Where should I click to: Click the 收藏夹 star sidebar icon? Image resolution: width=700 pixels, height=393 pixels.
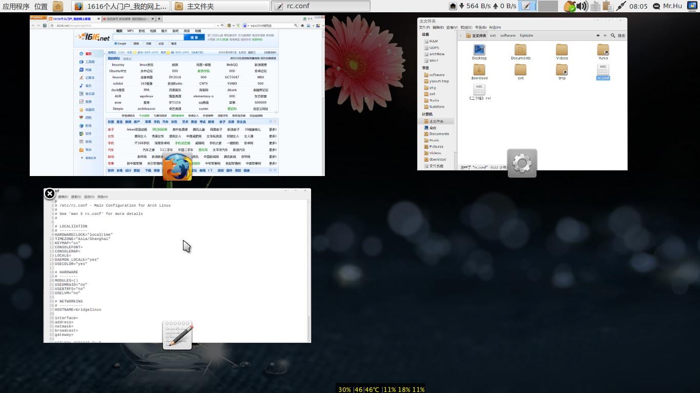81,110
